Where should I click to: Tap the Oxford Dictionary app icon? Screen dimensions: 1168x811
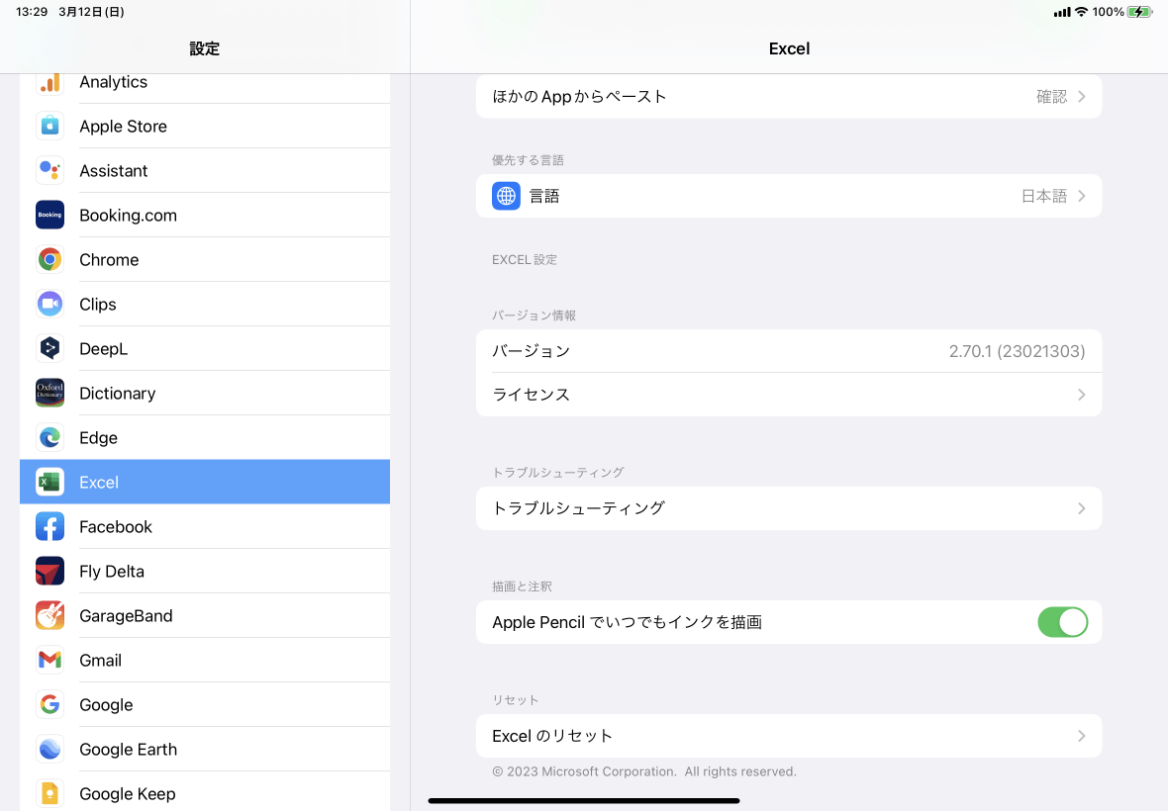click(x=49, y=393)
